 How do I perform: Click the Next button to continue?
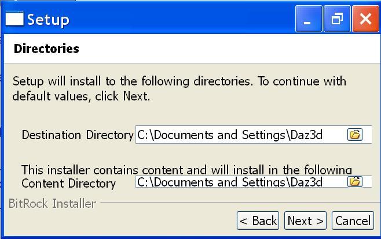(x=305, y=221)
